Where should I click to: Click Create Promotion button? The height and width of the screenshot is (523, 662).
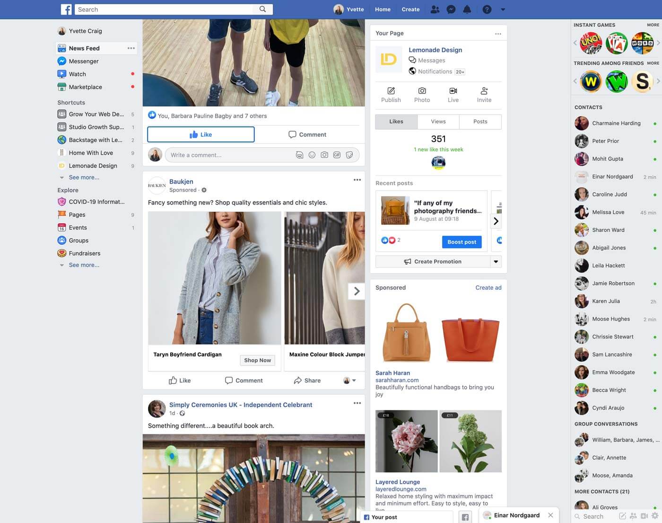point(433,261)
